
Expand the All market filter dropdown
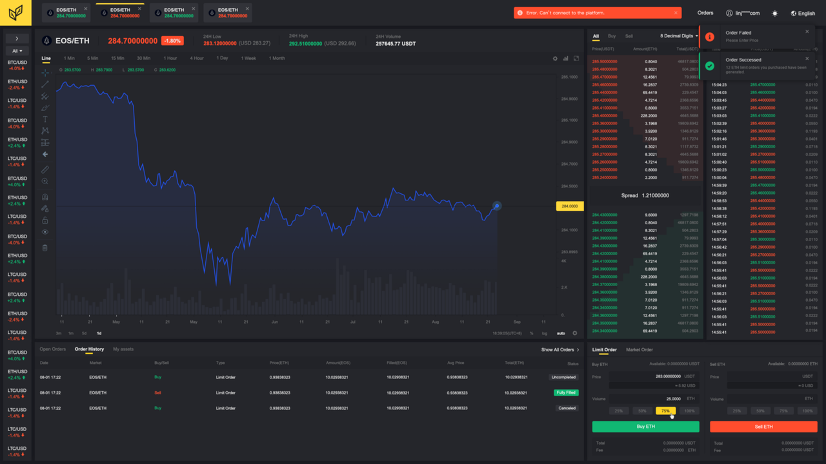click(17, 51)
